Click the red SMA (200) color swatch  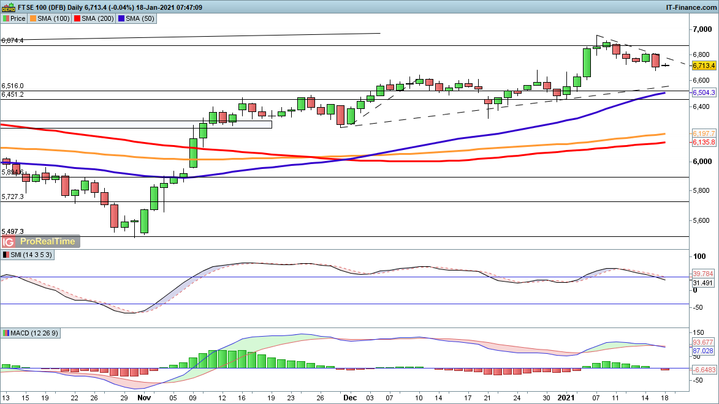coord(77,18)
